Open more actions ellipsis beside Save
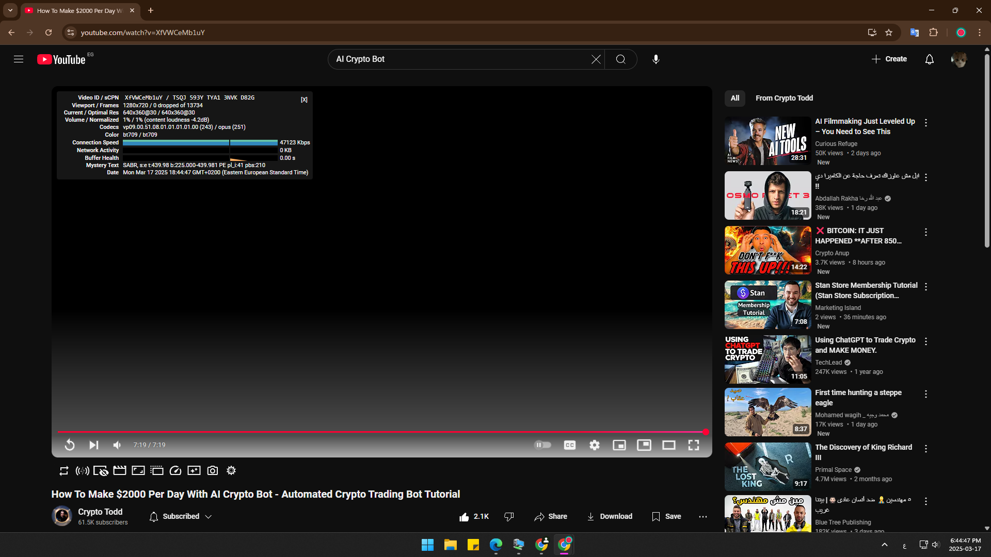The height and width of the screenshot is (557, 991). pos(703,517)
